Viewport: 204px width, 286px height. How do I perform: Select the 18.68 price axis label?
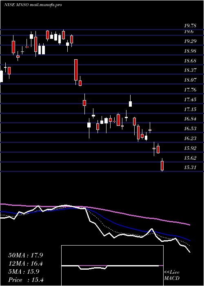click(x=191, y=61)
